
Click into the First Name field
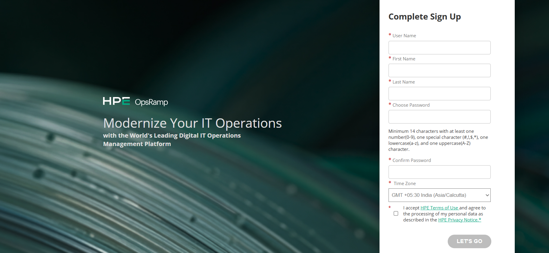point(439,70)
